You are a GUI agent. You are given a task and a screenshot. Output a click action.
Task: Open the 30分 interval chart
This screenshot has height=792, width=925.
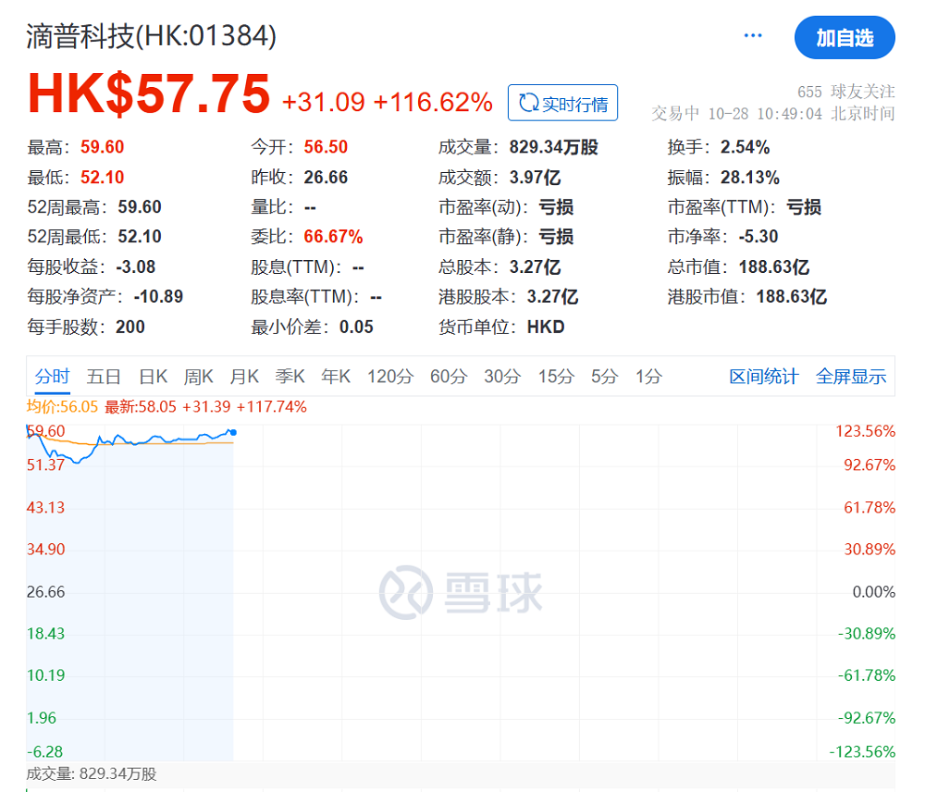[x=500, y=377]
